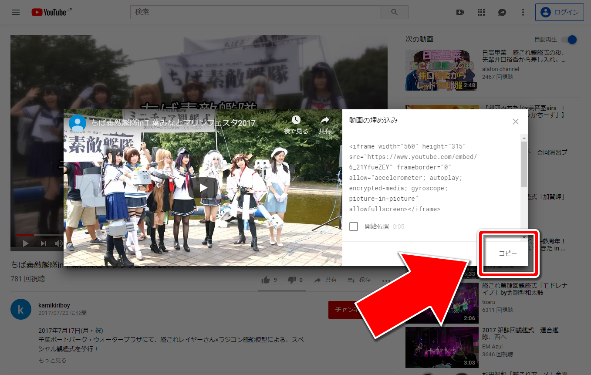Mute the main player volume icon
This screenshot has height=375, width=591.
[x=58, y=243]
